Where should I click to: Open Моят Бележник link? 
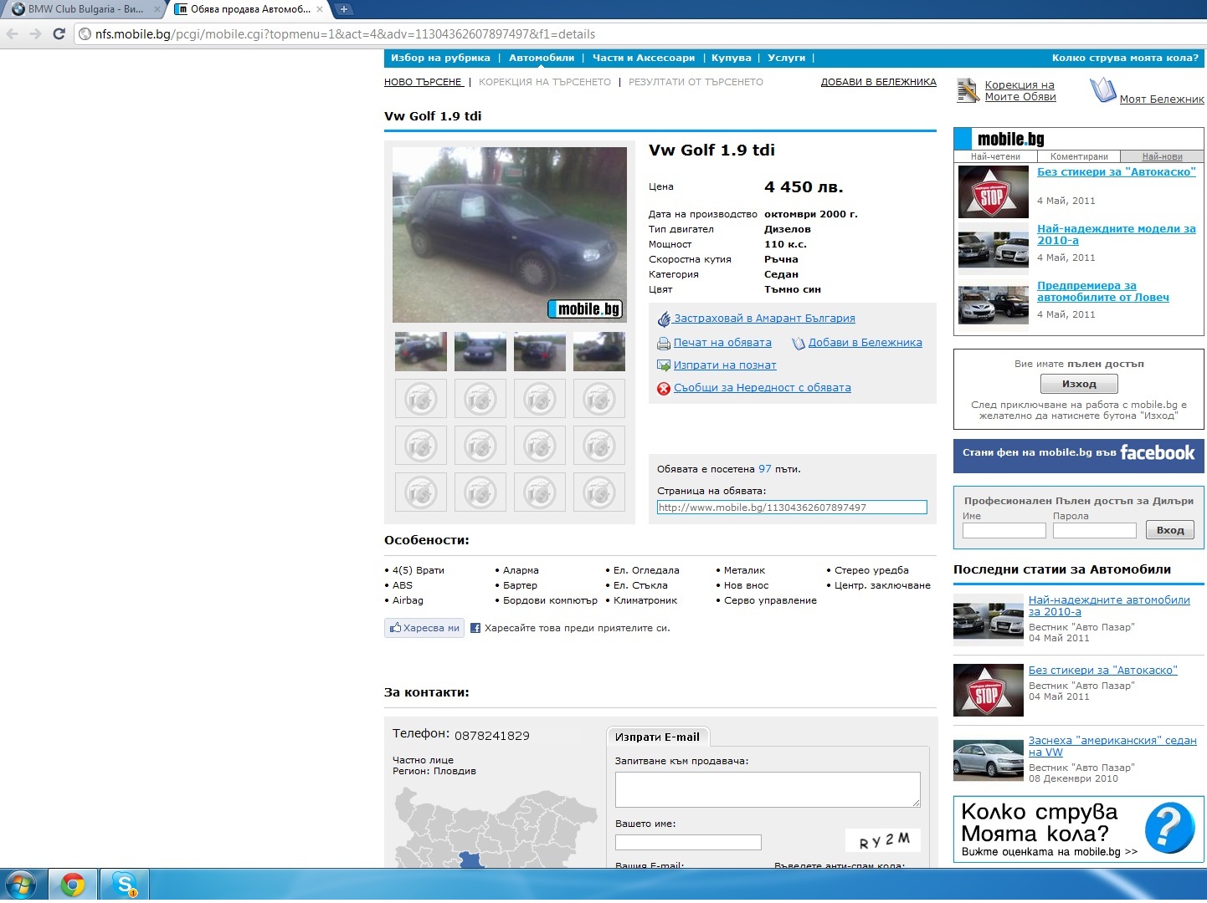(1162, 99)
